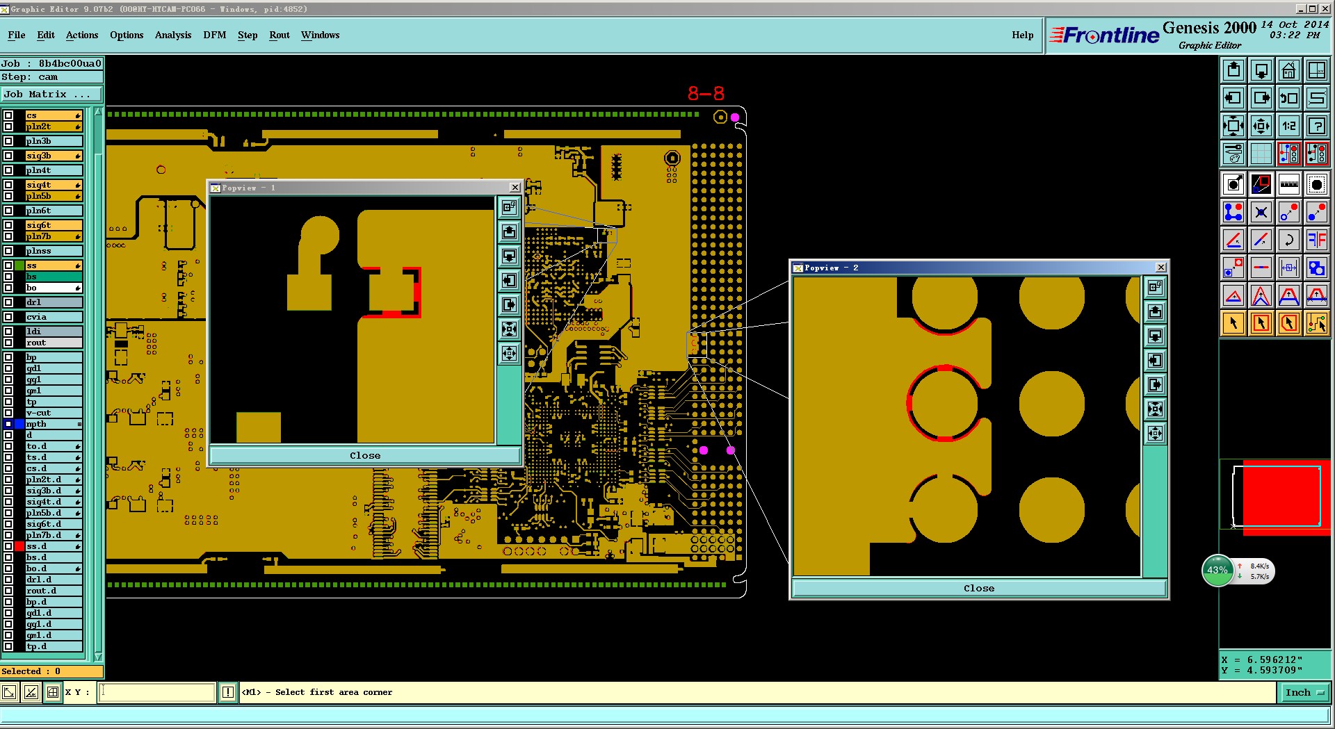Toggle the cs layer checkbox
This screenshot has width=1335, height=729.
(8, 115)
